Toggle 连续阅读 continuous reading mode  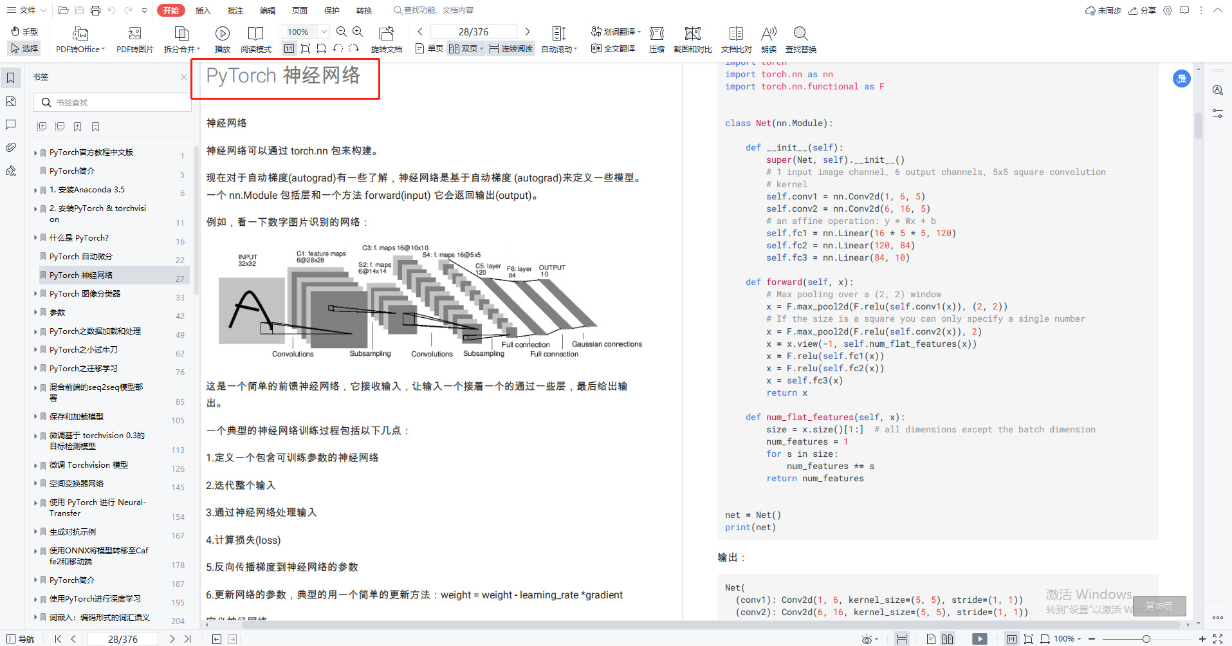[511, 49]
